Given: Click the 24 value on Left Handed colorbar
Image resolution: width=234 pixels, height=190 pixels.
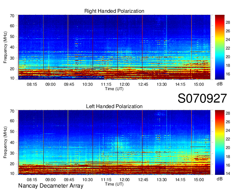Looking at the screenshot, I should (228, 130).
